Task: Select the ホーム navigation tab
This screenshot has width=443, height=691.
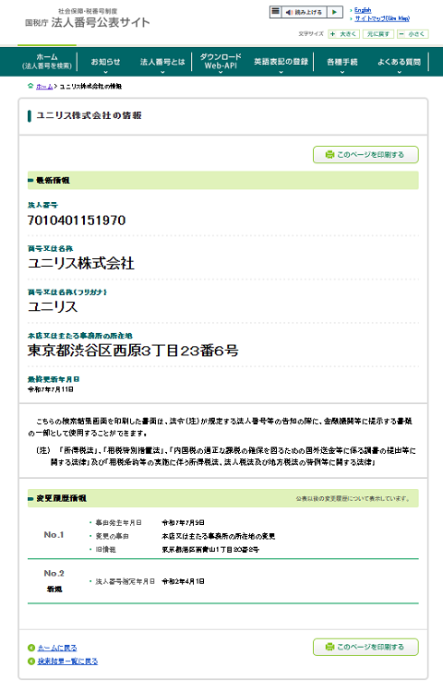Action: (47, 61)
